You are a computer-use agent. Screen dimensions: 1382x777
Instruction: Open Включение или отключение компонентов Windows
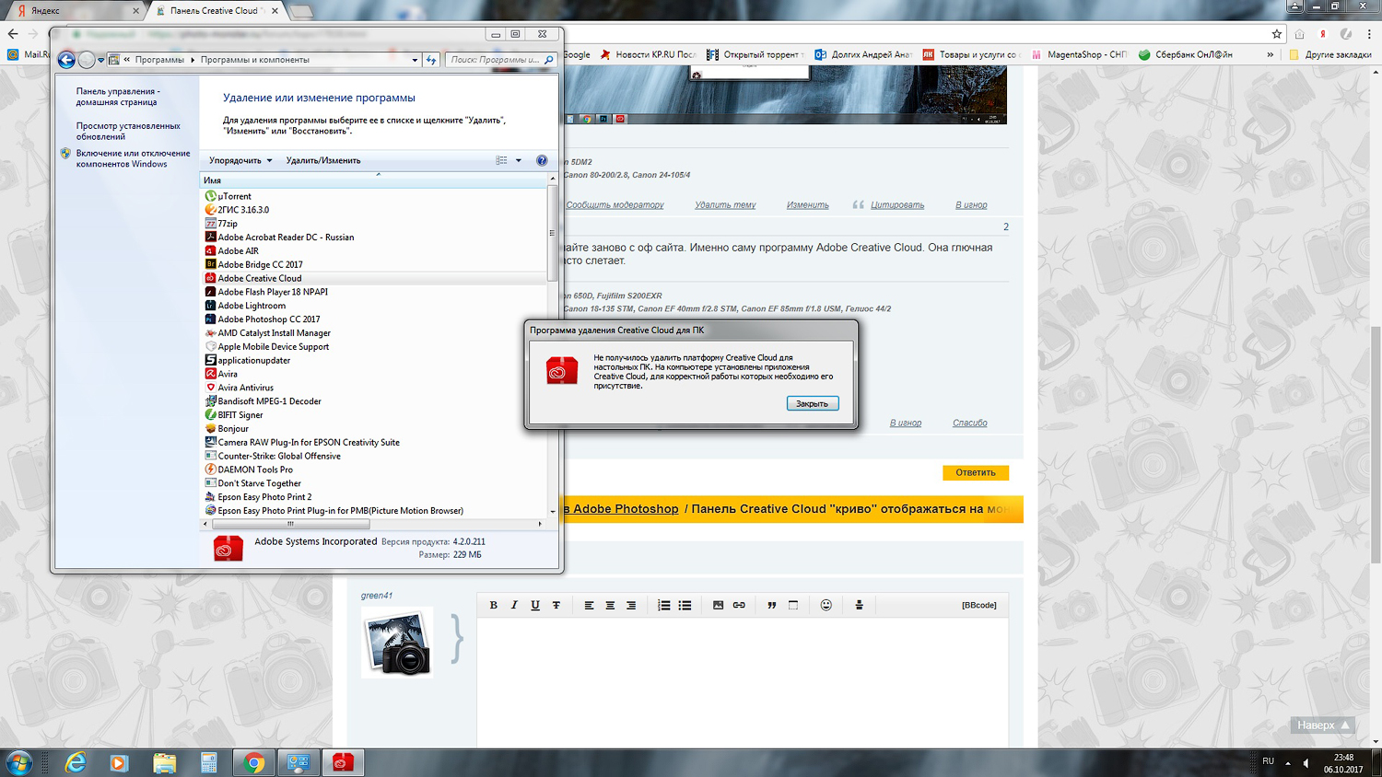click(x=133, y=158)
